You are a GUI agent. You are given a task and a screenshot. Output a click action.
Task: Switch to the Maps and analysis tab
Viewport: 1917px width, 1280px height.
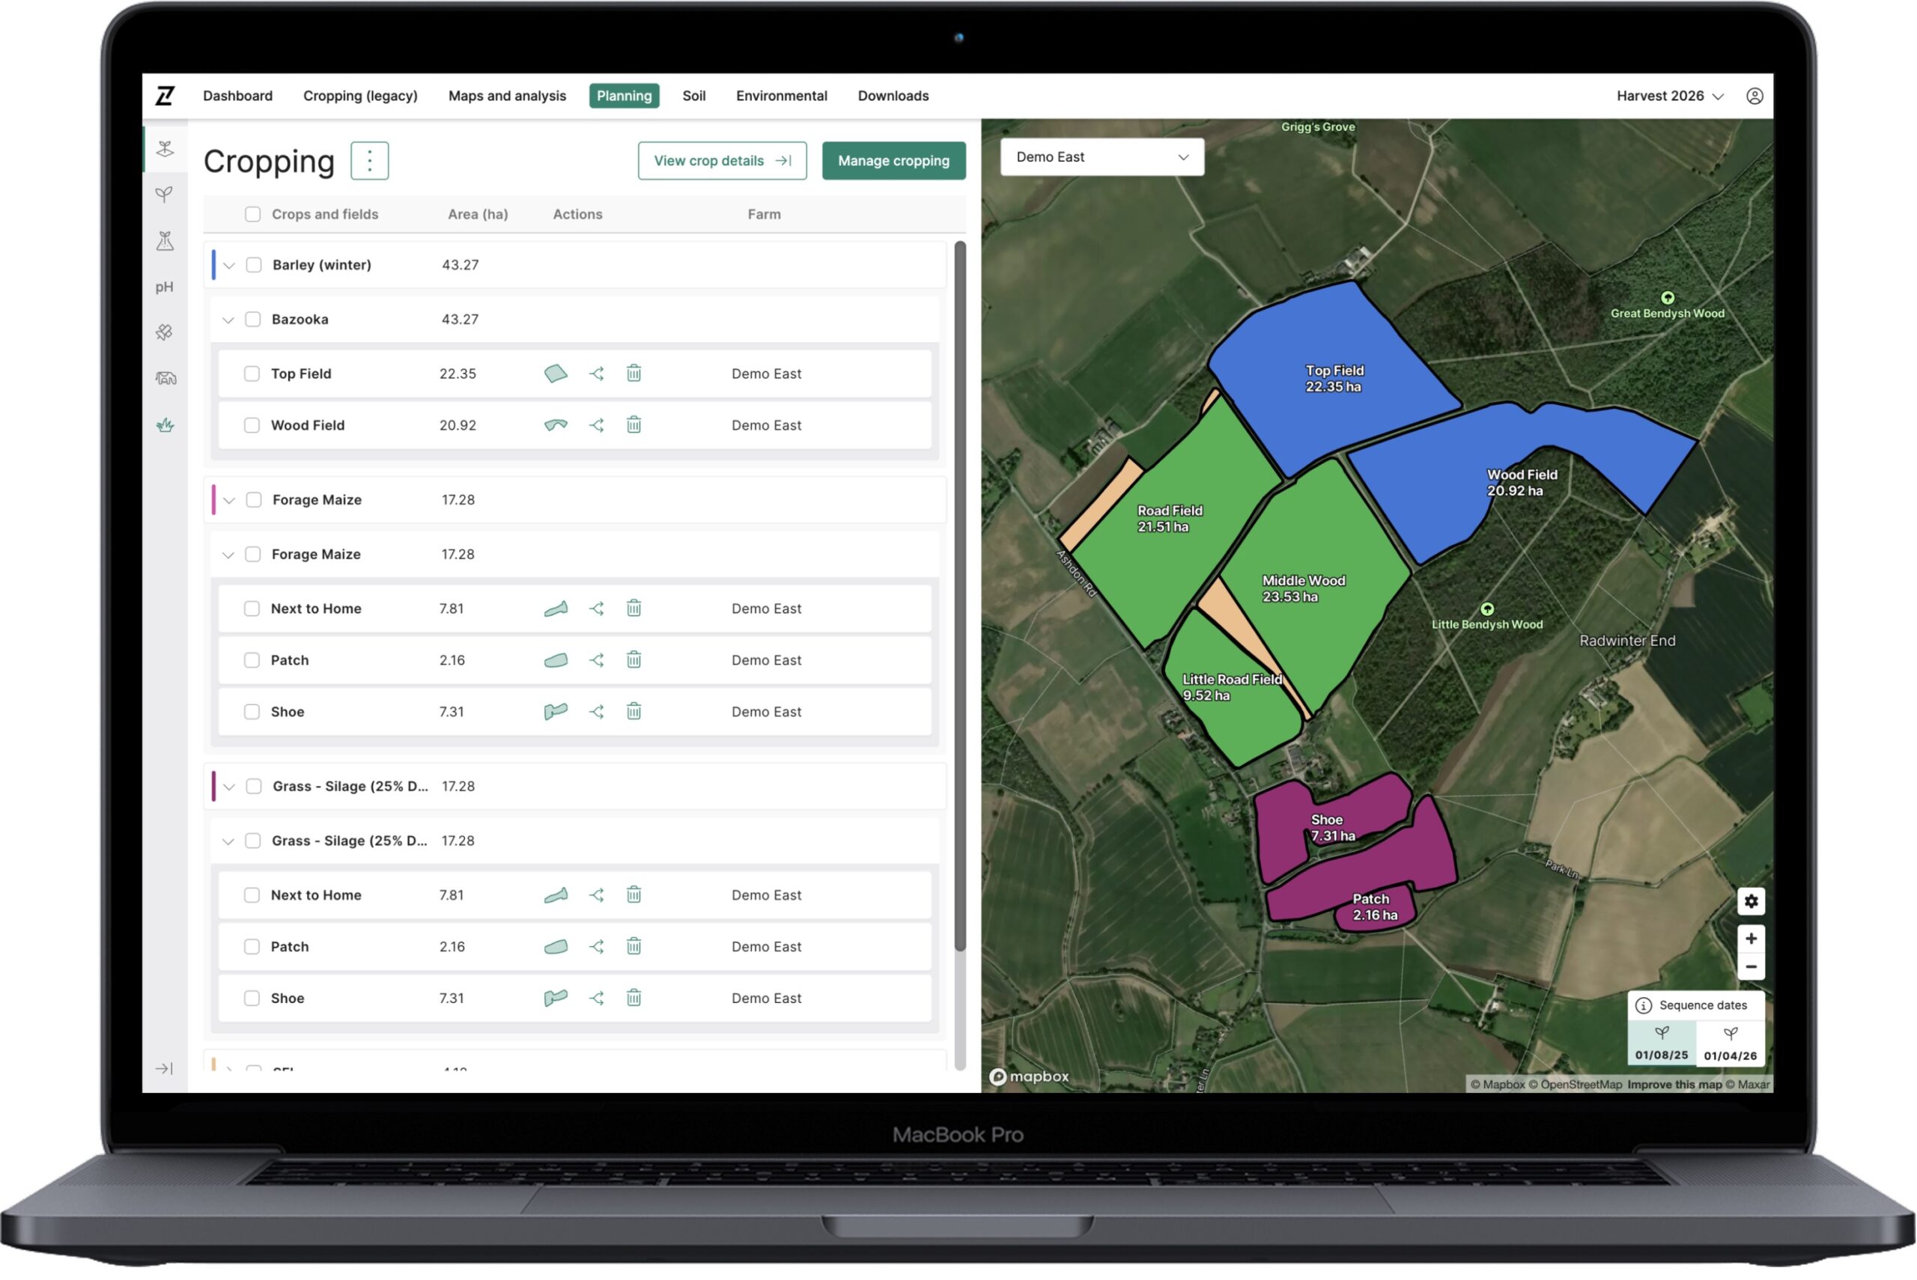(506, 96)
